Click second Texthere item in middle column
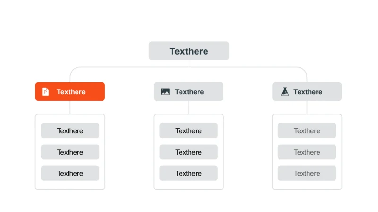This screenshot has height=212, width=378. pos(189,152)
